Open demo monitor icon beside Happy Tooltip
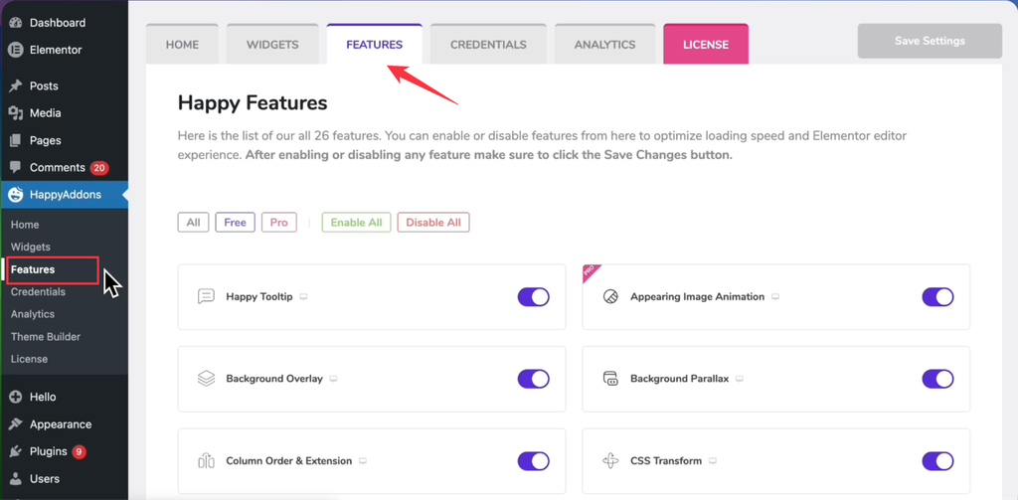The width and height of the screenshot is (1018, 500). tap(303, 297)
